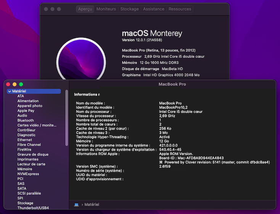Click the Numéro de série (système) label
Screen dimensions: 280x214
tap(100, 170)
